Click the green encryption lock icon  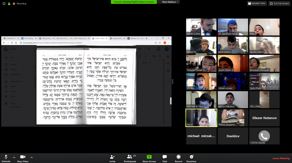(x=9, y=3)
